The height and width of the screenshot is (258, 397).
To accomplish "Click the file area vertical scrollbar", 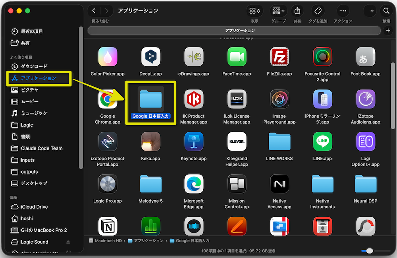I will tap(393, 96).
